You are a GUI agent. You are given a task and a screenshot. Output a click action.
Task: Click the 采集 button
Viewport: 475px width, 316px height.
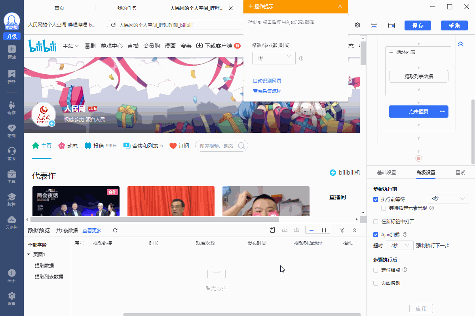click(x=454, y=25)
